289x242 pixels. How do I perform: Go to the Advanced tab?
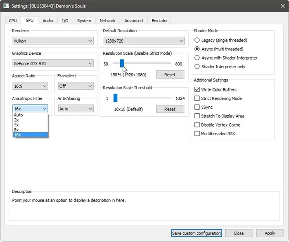(133, 21)
